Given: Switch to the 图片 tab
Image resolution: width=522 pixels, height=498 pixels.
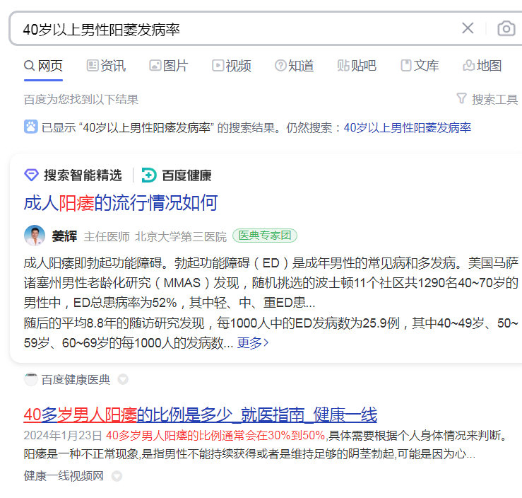Looking at the screenshot, I should tap(168, 66).
